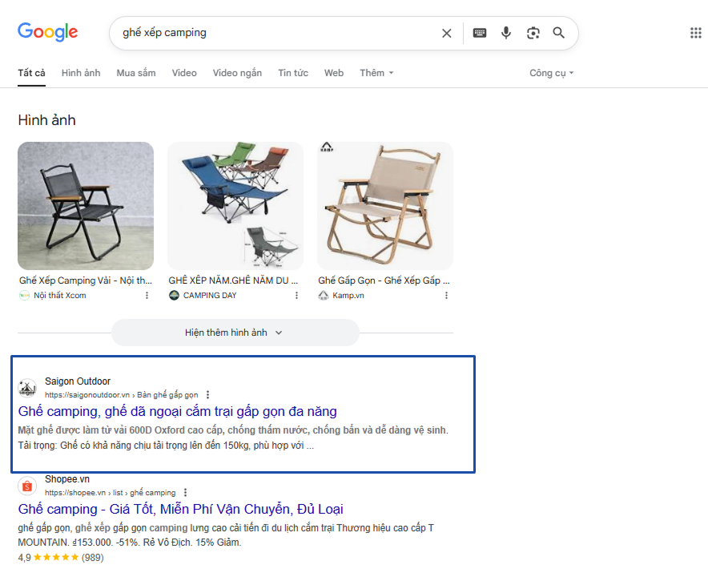Click the magnifying glass search icon

(558, 33)
